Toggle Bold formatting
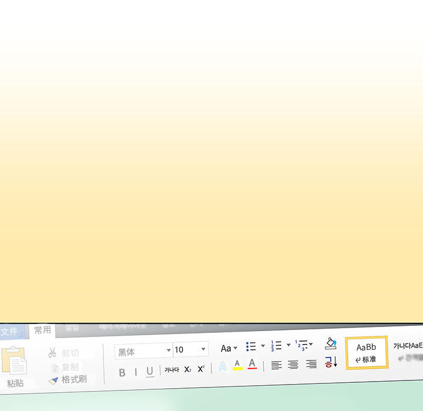The width and height of the screenshot is (423, 411). 122,372
